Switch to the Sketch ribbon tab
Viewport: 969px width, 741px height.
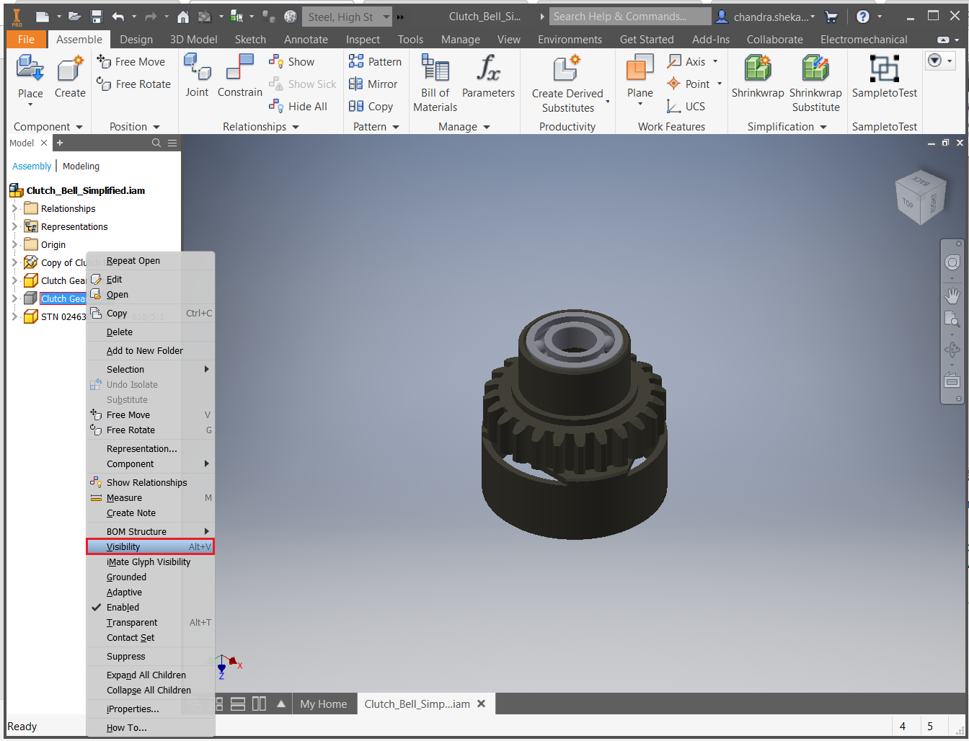pyautogui.click(x=250, y=40)
